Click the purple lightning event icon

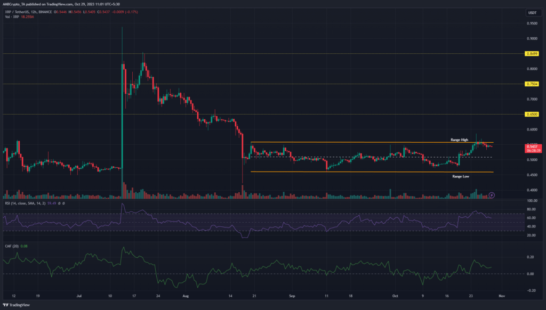(x=492, y=195)
